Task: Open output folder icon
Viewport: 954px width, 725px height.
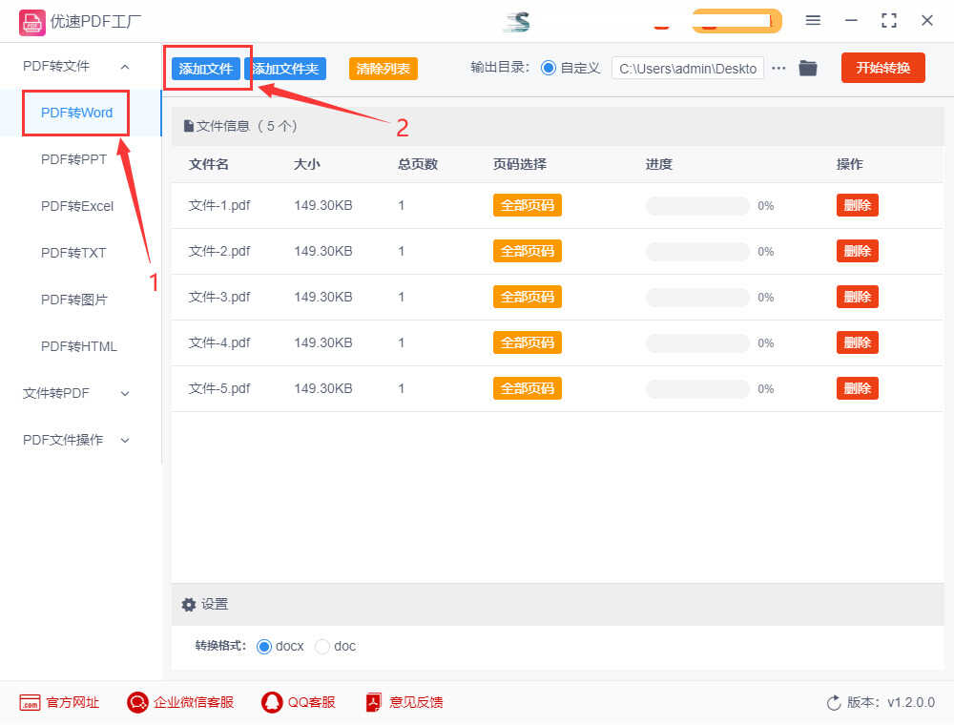Action: tap(807, 68)
